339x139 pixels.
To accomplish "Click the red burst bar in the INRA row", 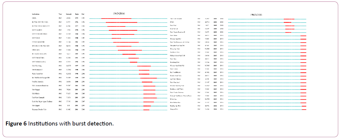I will point(287,22).
